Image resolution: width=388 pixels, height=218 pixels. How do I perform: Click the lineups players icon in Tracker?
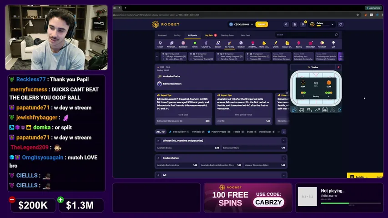[333, 110]
